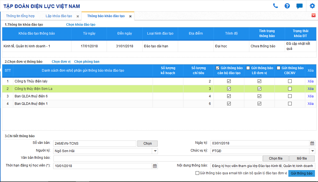Image resolution: width=318 pixels, height=182 pixels.
Task: Click the Văn bản thông báo input field
Action: point(158,158)
